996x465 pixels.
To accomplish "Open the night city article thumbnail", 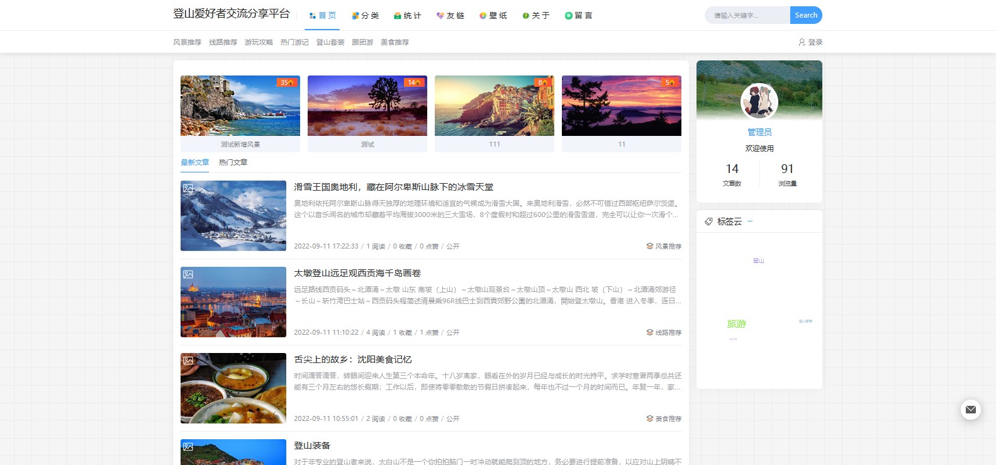I will pyautogui.click(x=233, y=302).
